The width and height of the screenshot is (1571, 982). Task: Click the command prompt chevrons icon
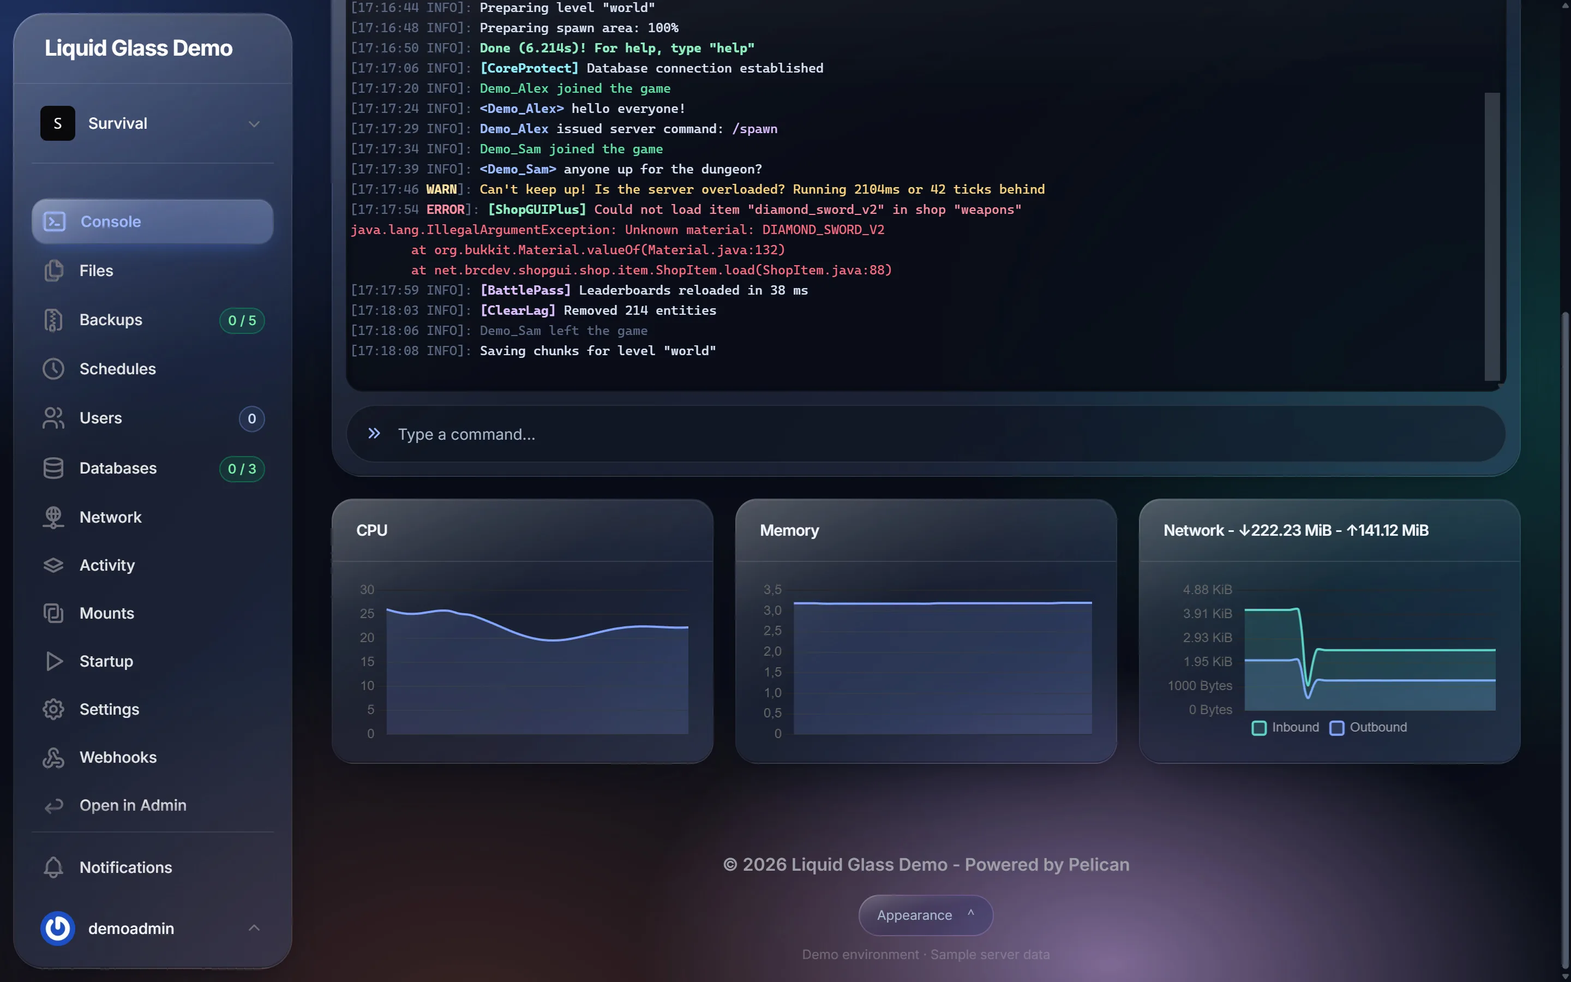(374, 433)
